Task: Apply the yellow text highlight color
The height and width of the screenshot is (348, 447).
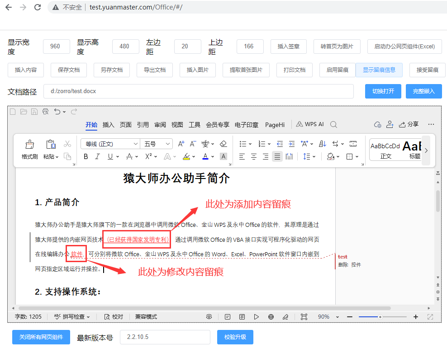Action: coord(186,156)
